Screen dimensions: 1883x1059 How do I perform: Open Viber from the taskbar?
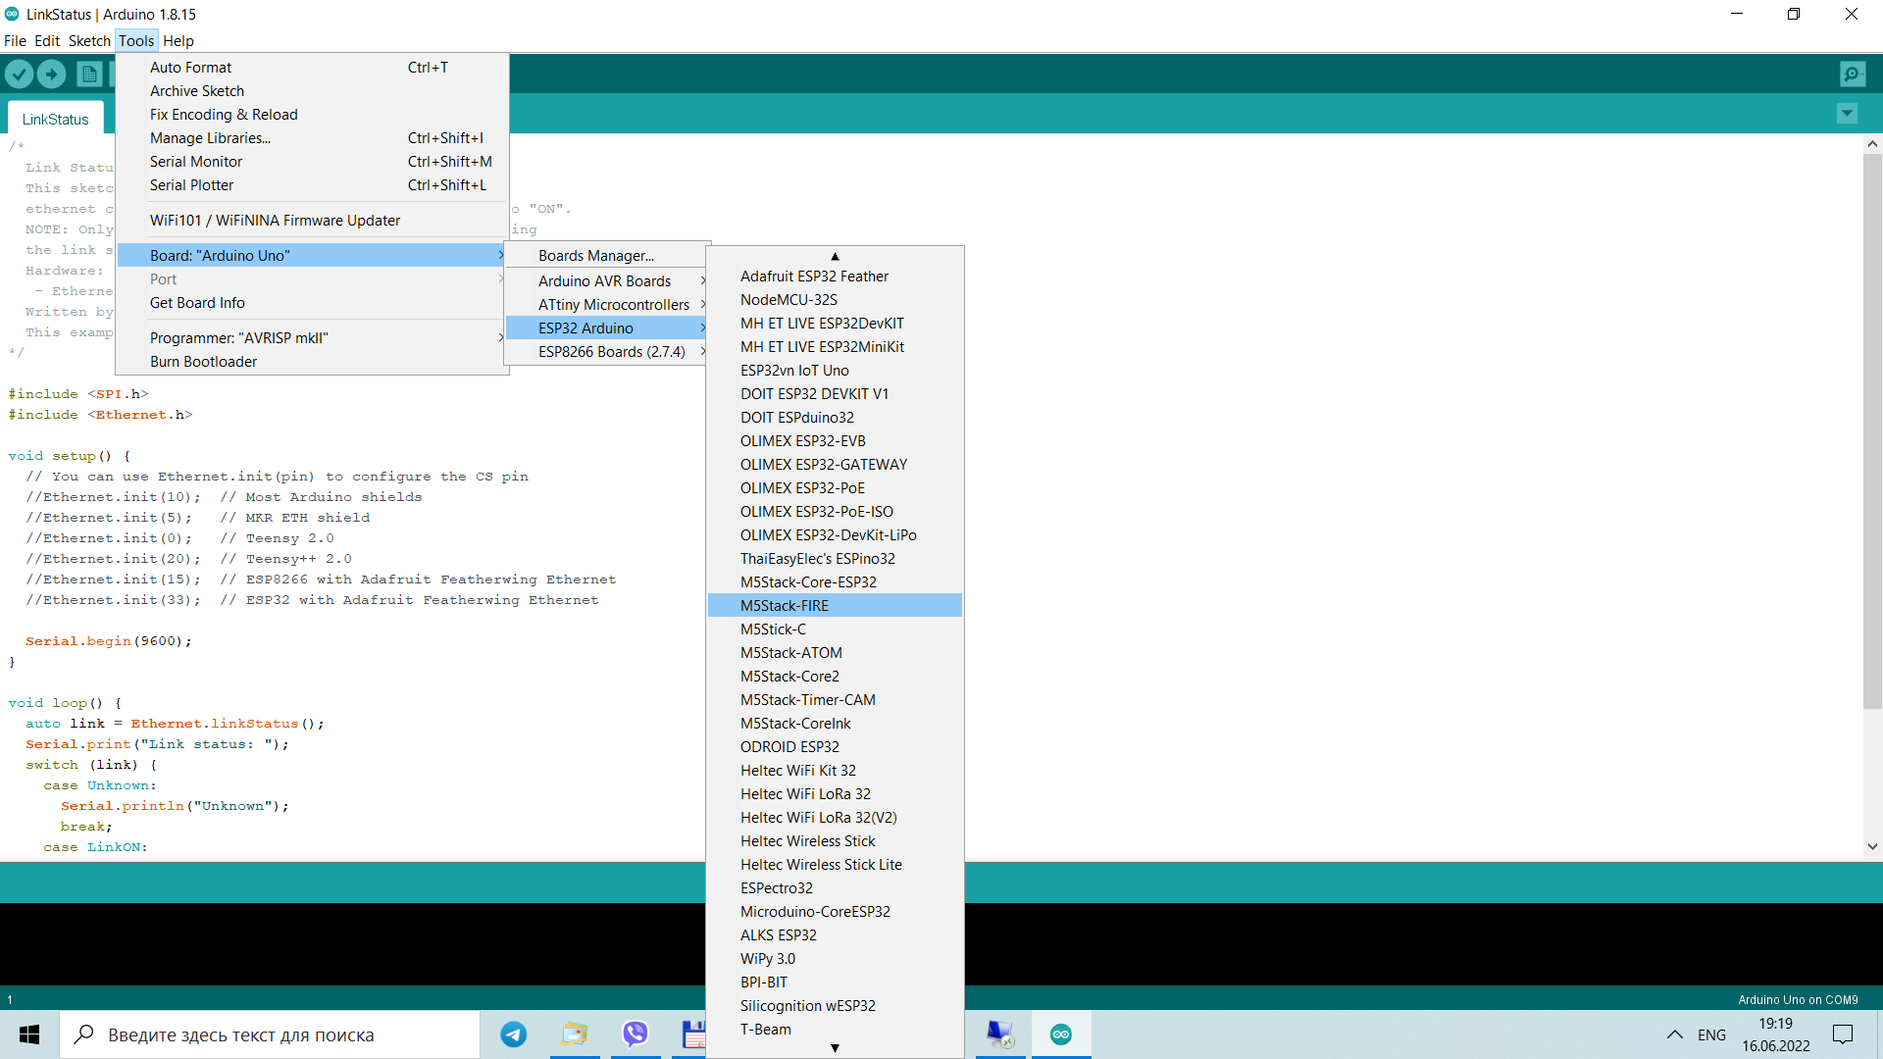click(636, 1034)
